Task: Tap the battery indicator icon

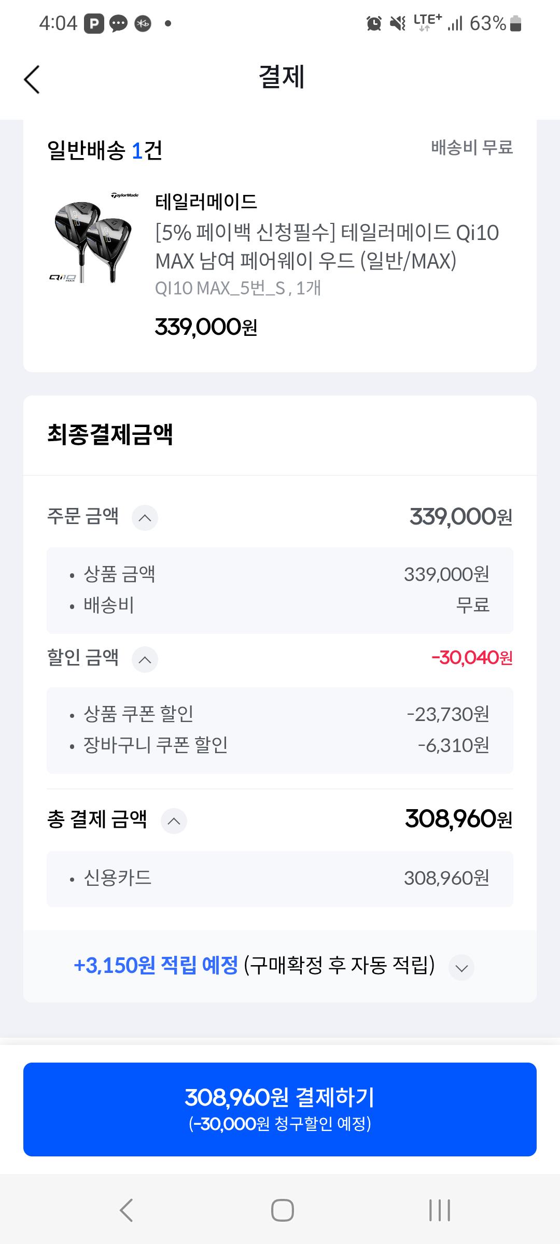Action: click(515, 23)
